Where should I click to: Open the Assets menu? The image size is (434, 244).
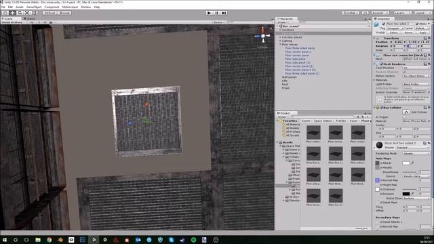pyautogui.click(x=20, y=7)
